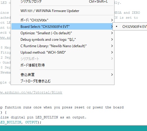The width and height of the screenshot is (147, 131).
Task: Expand arrow beside Upload method entry
Action: click(112, 52)
